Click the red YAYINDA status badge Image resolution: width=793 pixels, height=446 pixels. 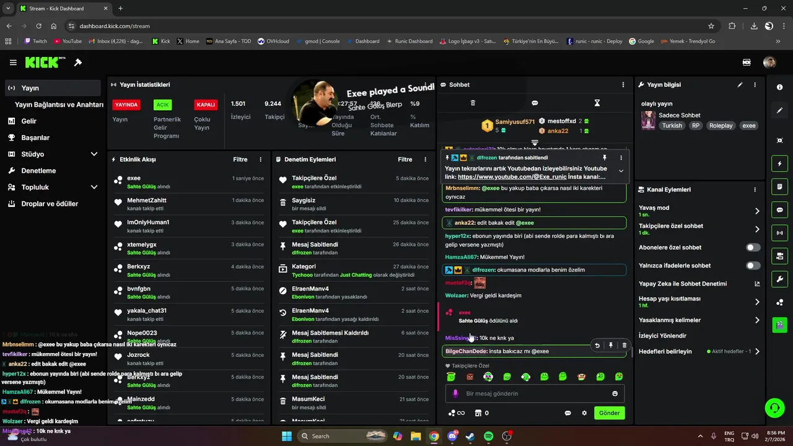coord(126,105)
